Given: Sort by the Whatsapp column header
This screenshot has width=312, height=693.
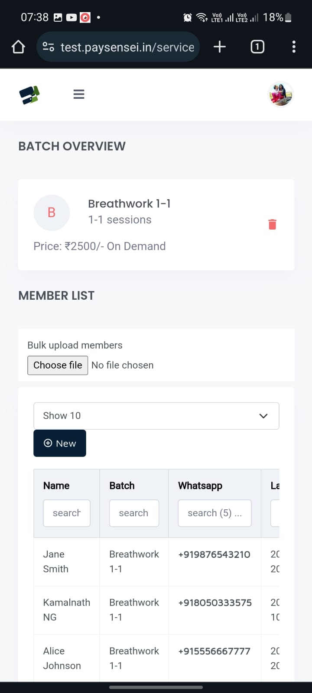Looking at the screenshot, I should (200, 486).
